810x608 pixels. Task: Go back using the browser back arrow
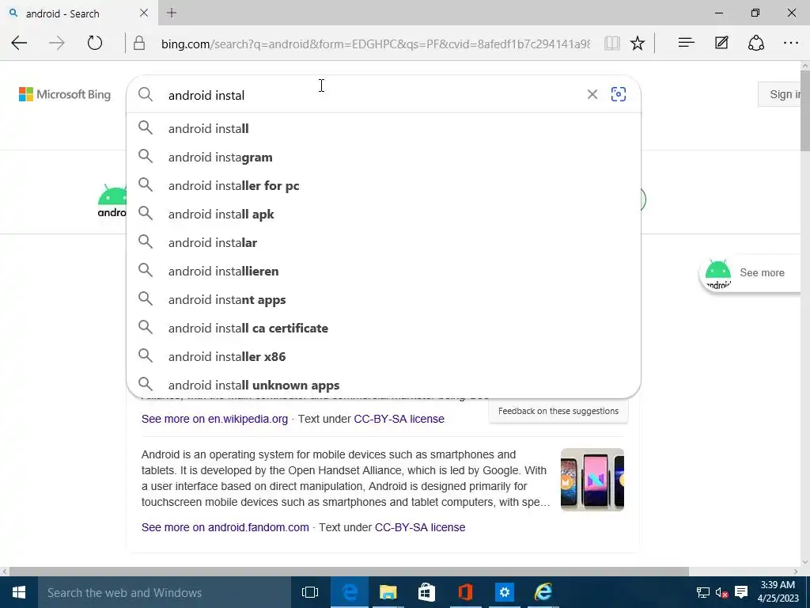[19, 43]
